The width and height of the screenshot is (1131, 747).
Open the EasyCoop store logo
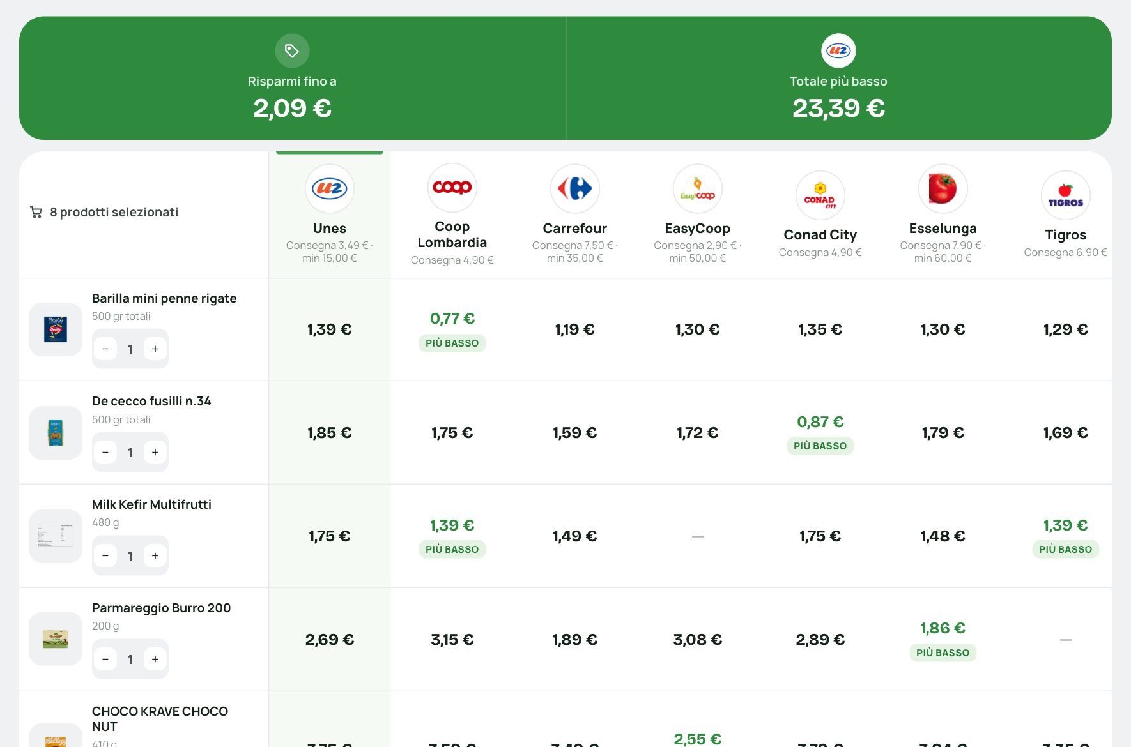(698, 188)
